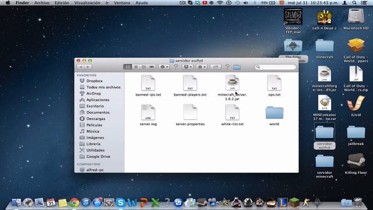Open the Archivo menu
373x210 pixels.
point(42,3)
